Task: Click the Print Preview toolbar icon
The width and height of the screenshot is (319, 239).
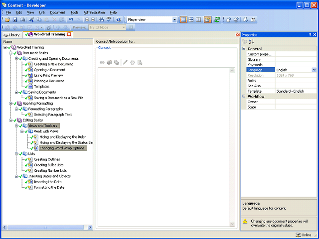Action: pyautogui.click(x=22, y=20)
